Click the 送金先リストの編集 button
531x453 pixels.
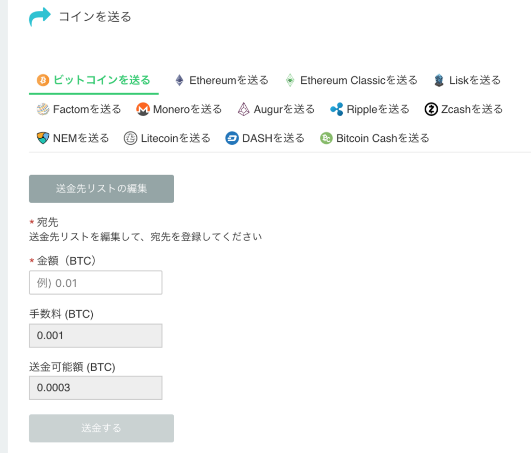(x=101, y=188)
